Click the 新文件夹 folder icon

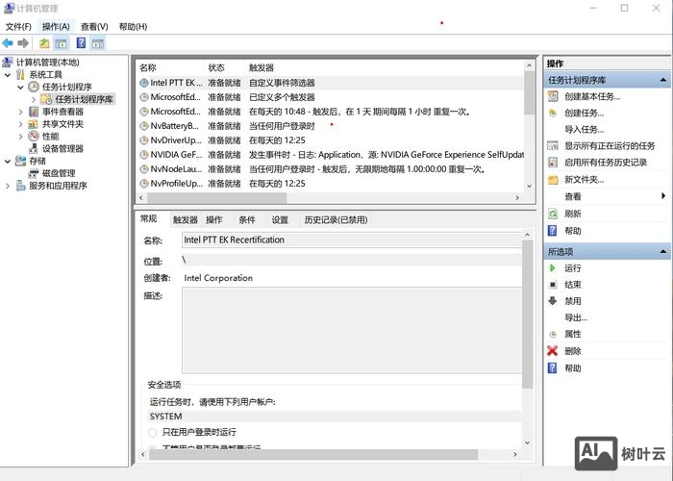click(553, 180)
